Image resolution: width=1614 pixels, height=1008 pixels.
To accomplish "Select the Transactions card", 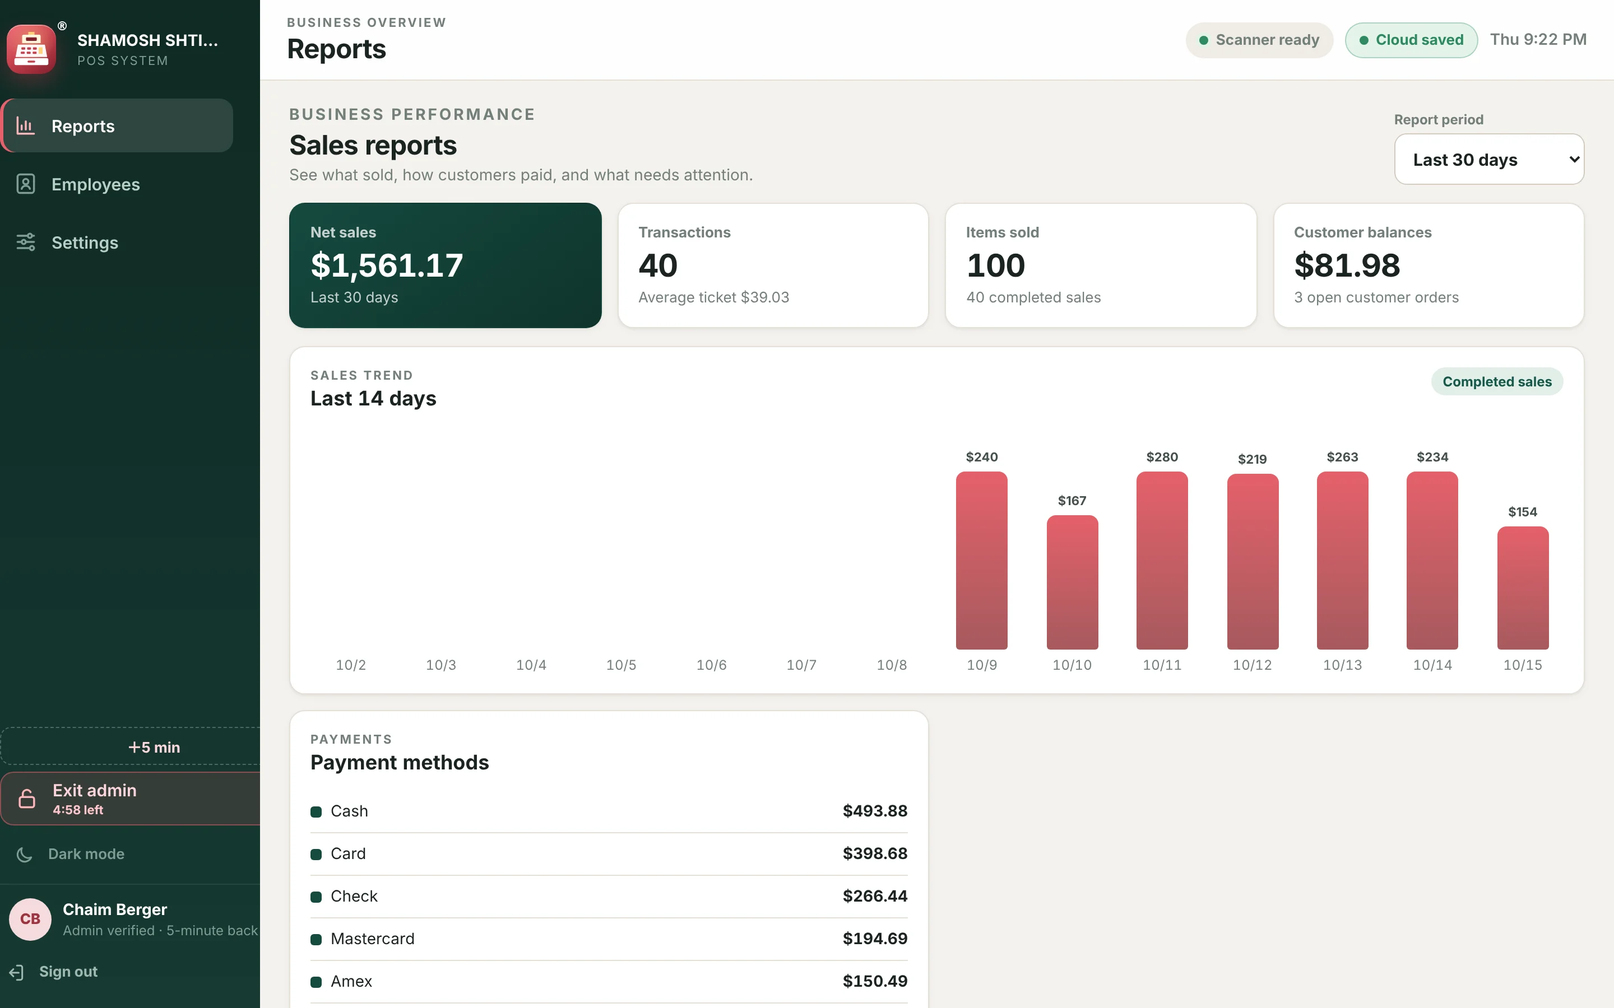I will click(x=773, y=265).
